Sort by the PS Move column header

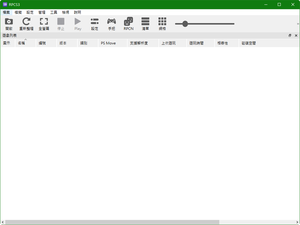tap(113, 43)
